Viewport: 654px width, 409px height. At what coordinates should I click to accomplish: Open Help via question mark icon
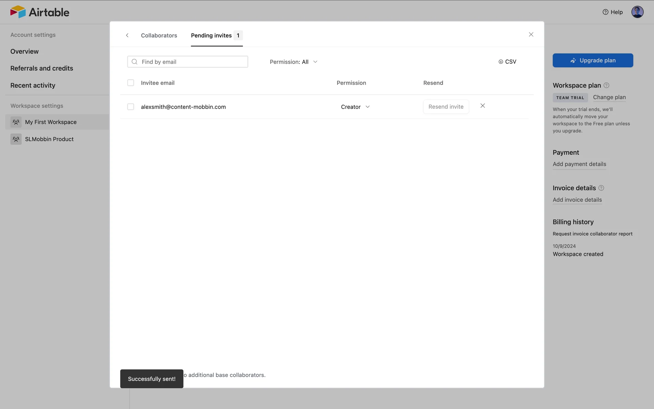[605, 12]
